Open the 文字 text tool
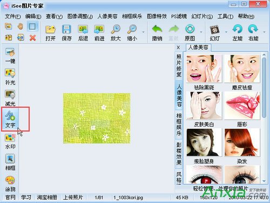Image resolution: width=270 pixels, height=203 pixels. coord(10,120)
